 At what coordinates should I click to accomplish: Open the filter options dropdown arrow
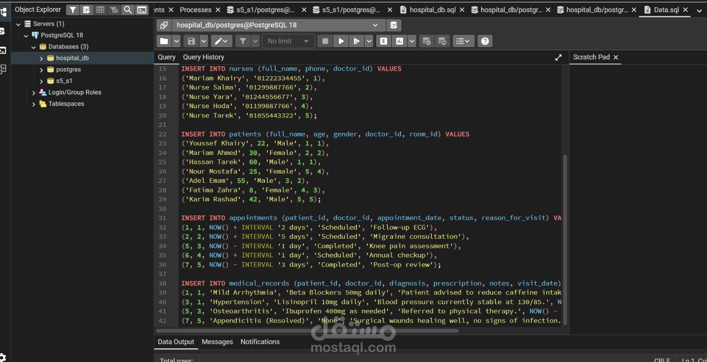255,41
